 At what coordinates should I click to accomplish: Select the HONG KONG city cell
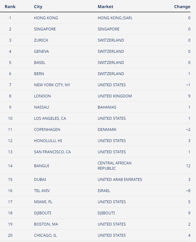[x=46, y=18]
